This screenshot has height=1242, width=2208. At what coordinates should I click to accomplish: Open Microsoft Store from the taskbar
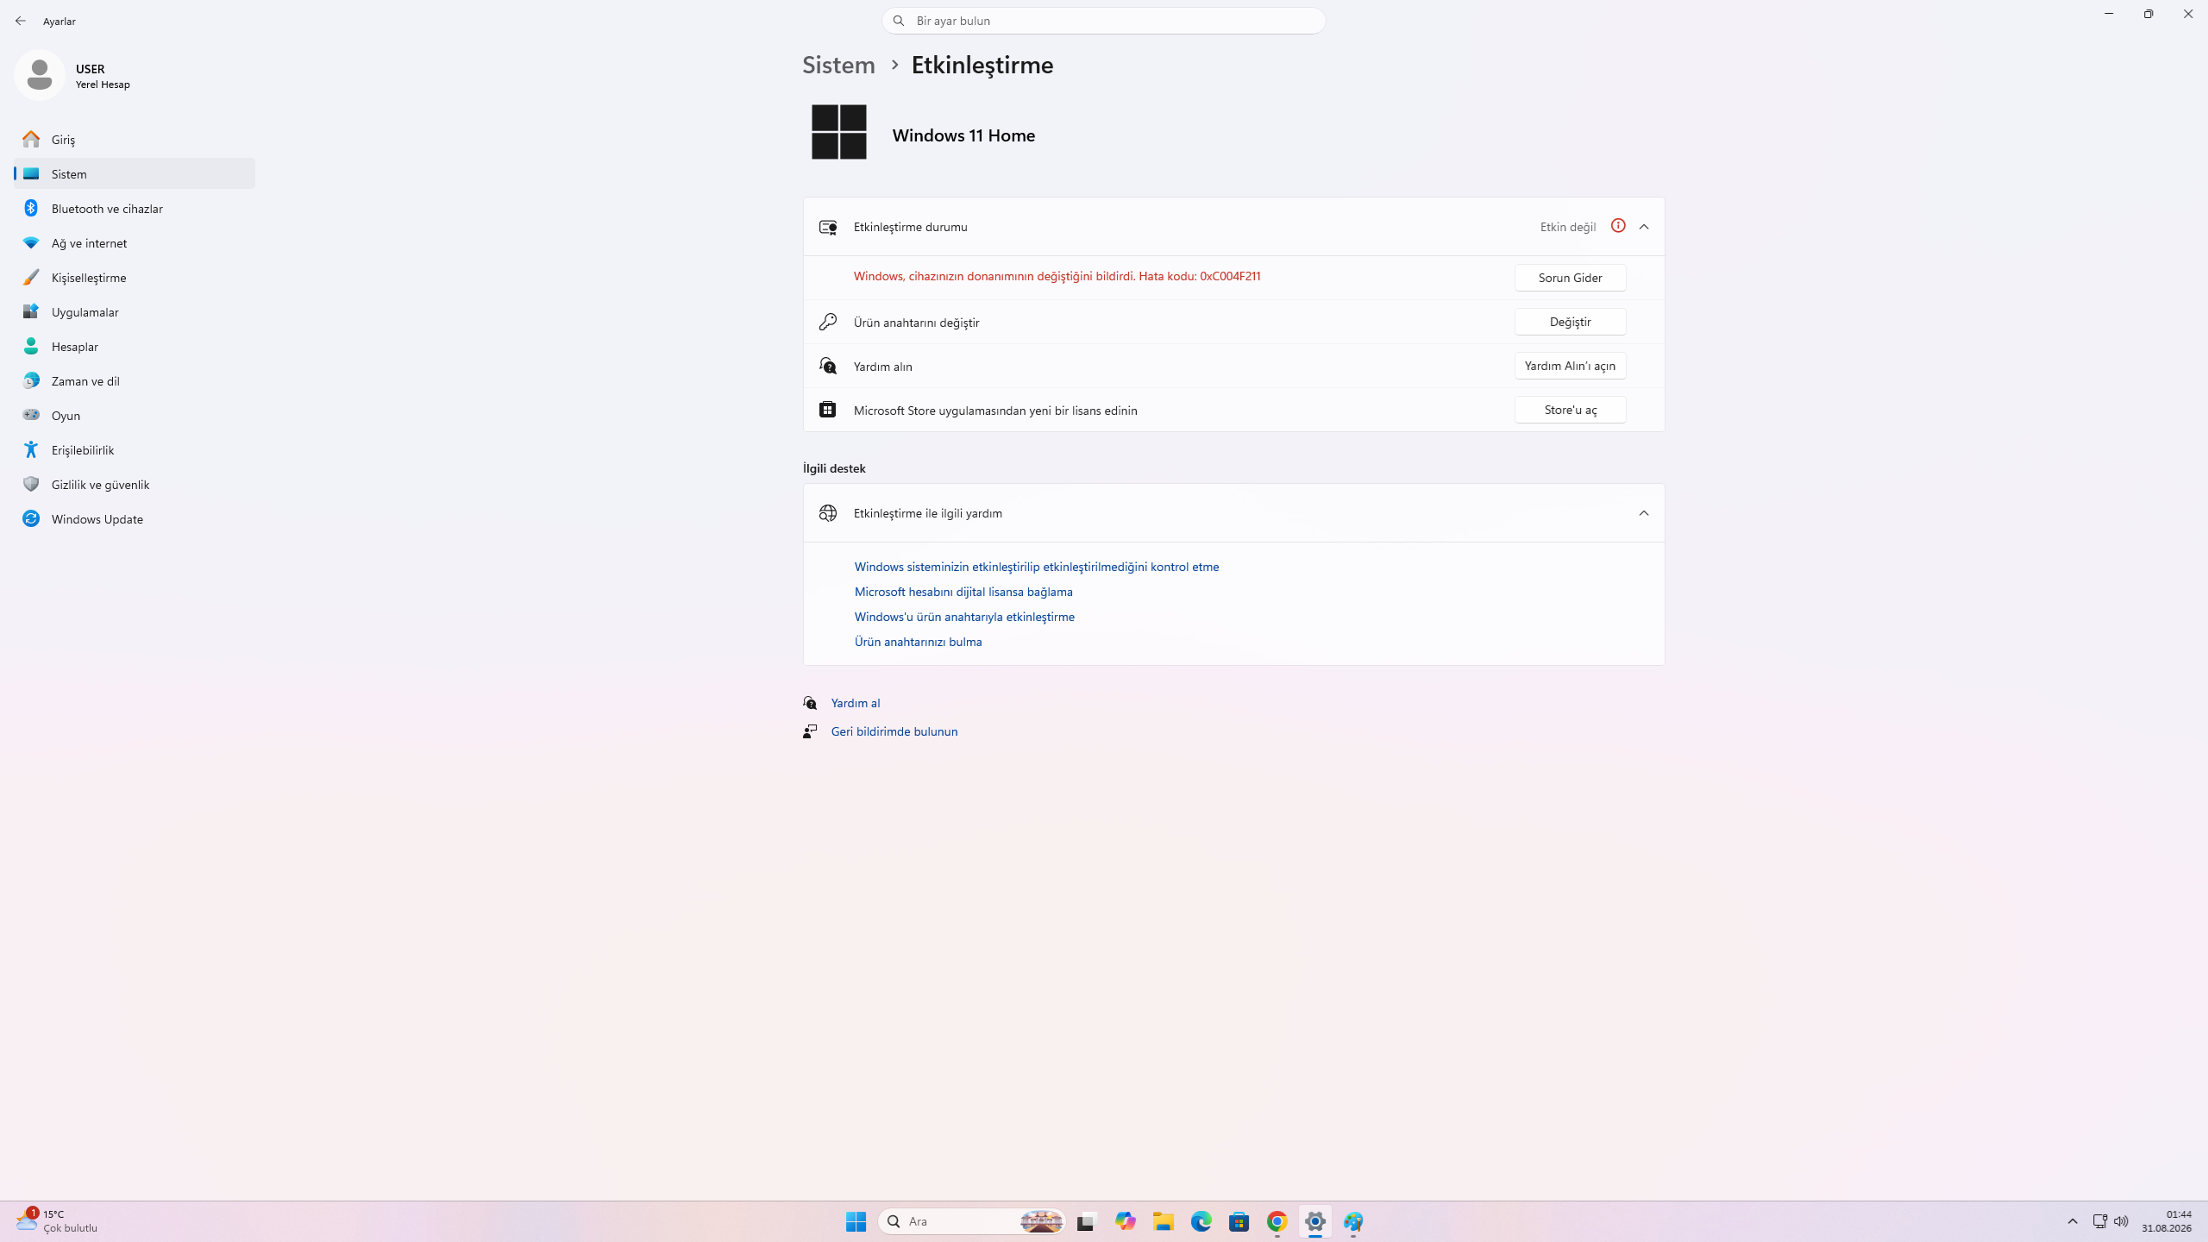tap(1239, 1221)
